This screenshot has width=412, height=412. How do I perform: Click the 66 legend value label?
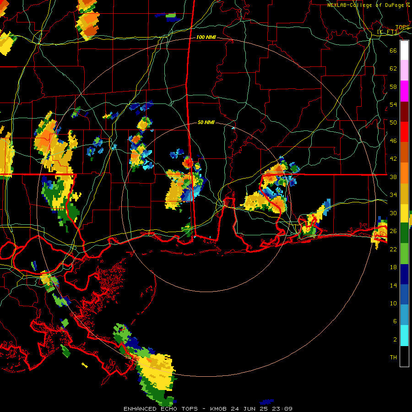[393, 50]
